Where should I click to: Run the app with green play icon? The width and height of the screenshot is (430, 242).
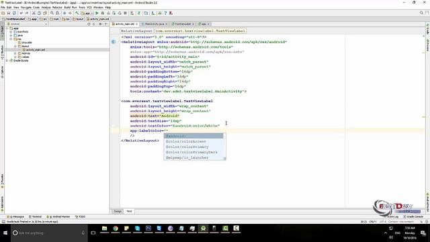pyautogui.click(x=97, y=13)
